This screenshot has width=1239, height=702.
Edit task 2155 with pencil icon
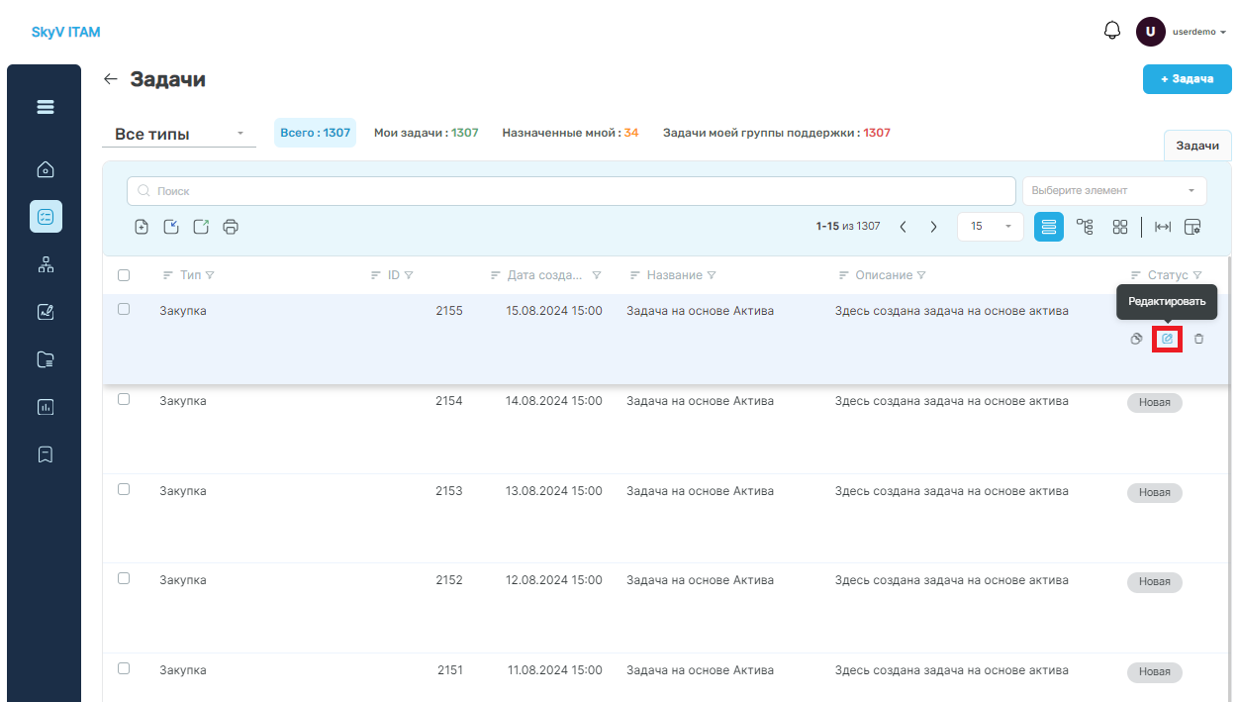click(1167, 339)
